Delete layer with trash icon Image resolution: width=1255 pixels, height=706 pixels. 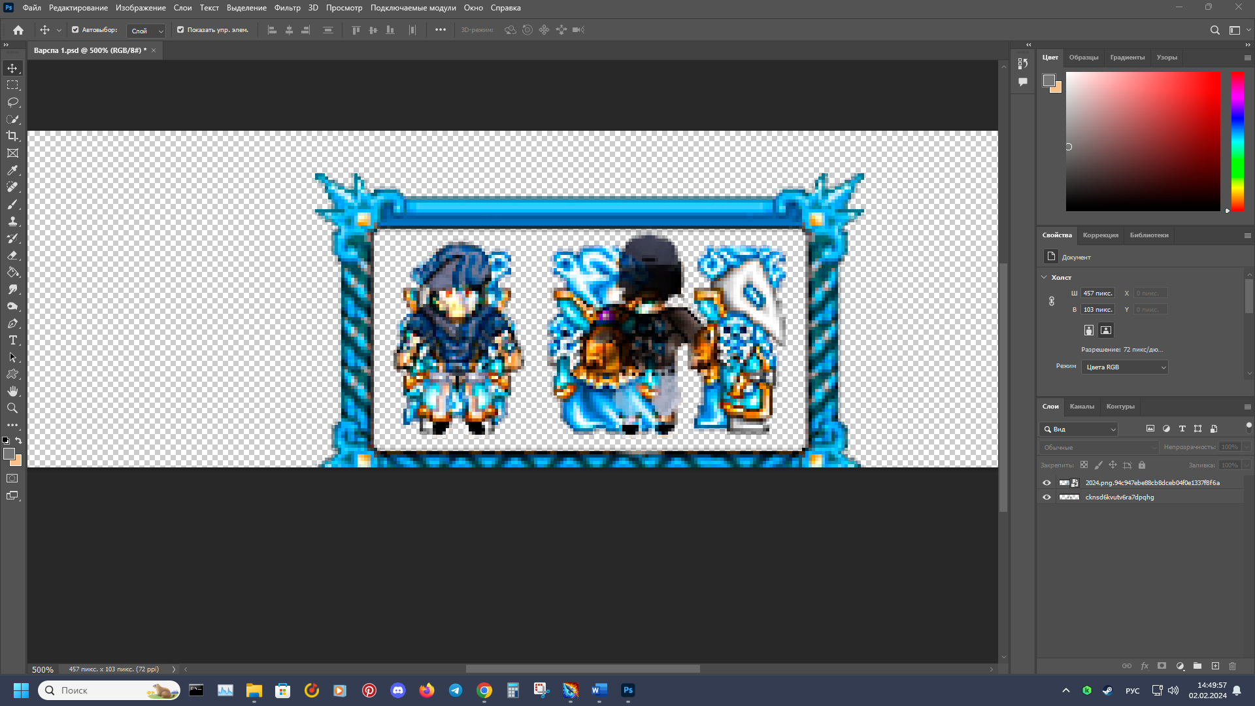(x=1233, y=666)
